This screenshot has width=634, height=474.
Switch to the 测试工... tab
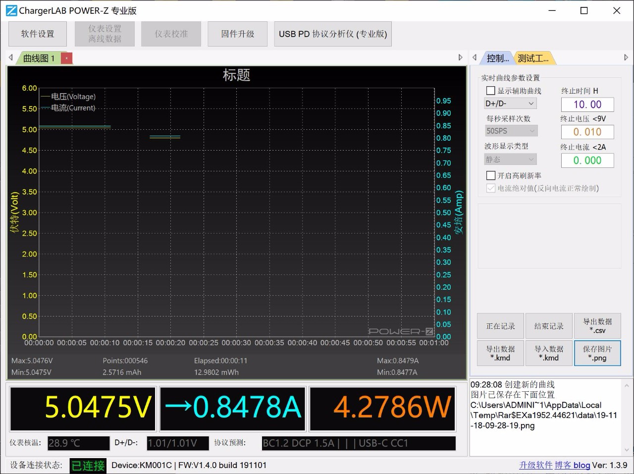533,58
